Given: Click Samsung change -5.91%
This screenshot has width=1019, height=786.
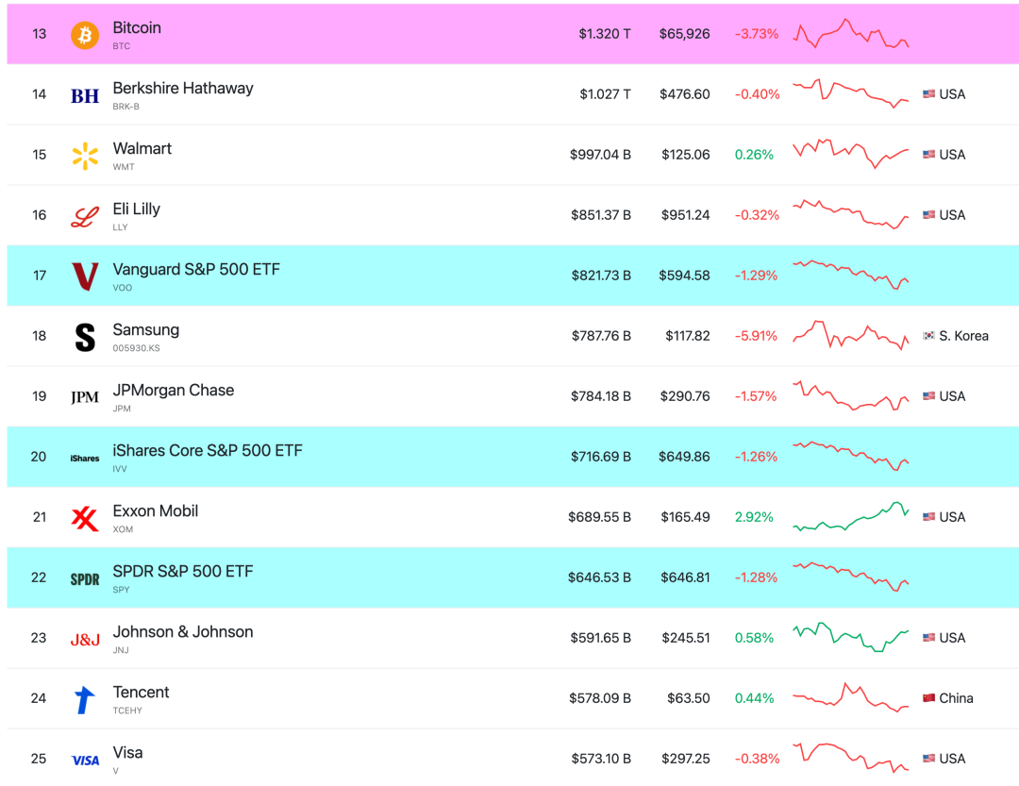Looking at the screenshot, I should (756, 336).
